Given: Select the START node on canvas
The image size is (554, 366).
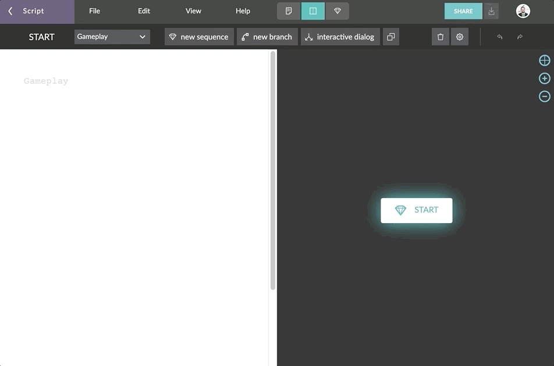Looking at the screenshot, I should pos(417,210).
